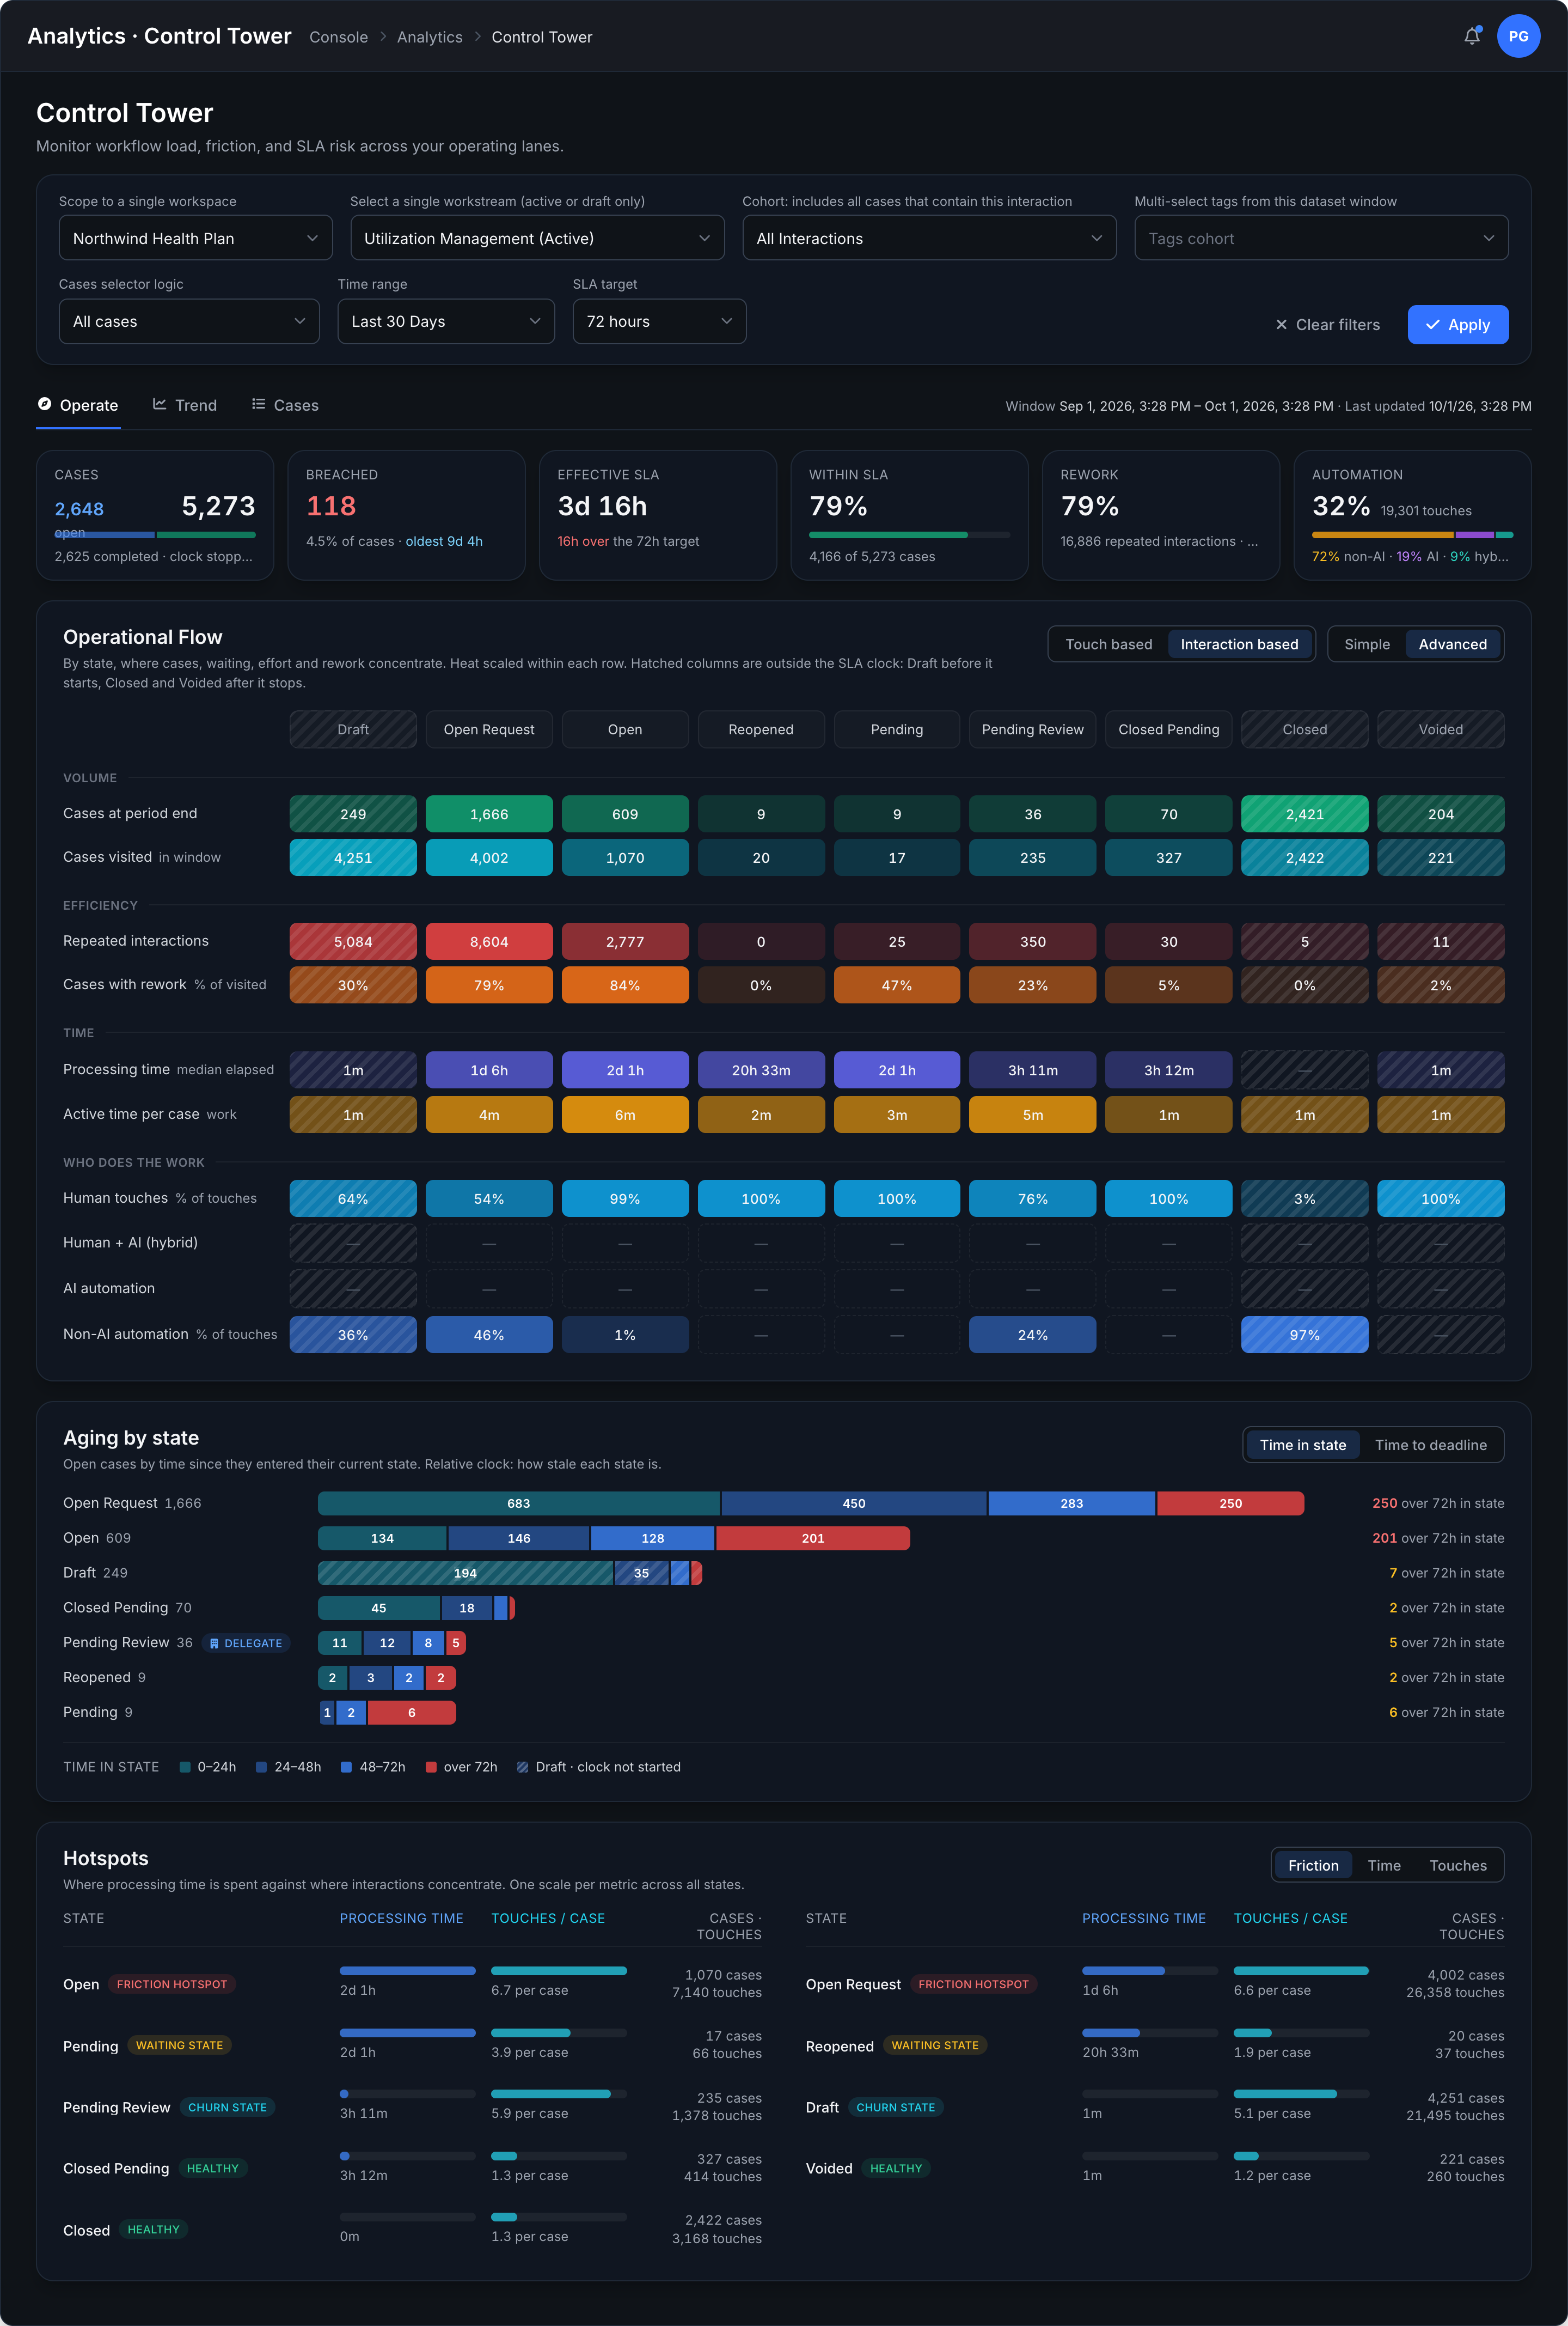1568x2326 pixels.
Task: Click the over 72h legend swatch
Action: (431, 1767)
